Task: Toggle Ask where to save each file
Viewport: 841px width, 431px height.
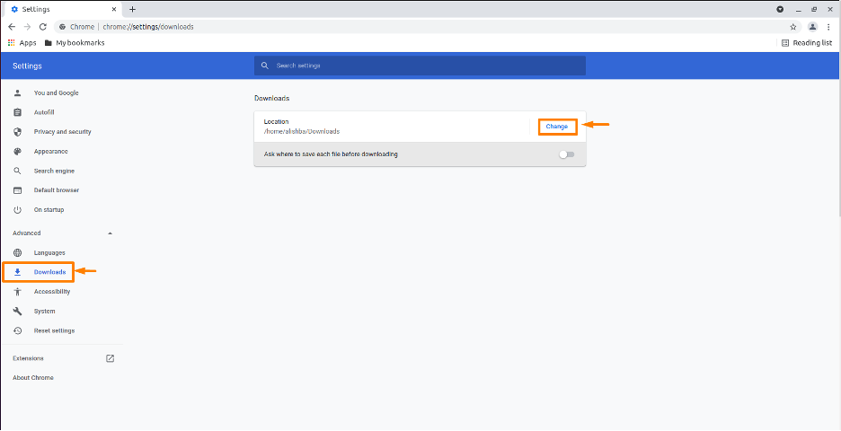Action: [566, 154]
